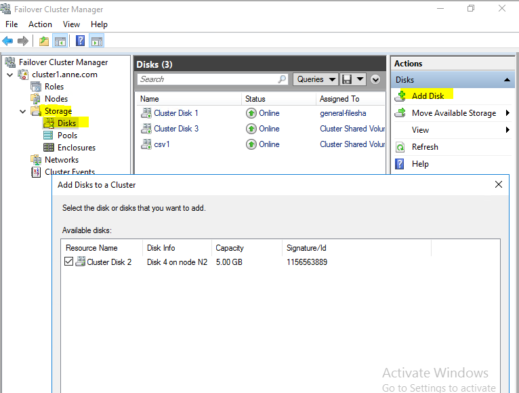Open the File menu

(12, 24)
